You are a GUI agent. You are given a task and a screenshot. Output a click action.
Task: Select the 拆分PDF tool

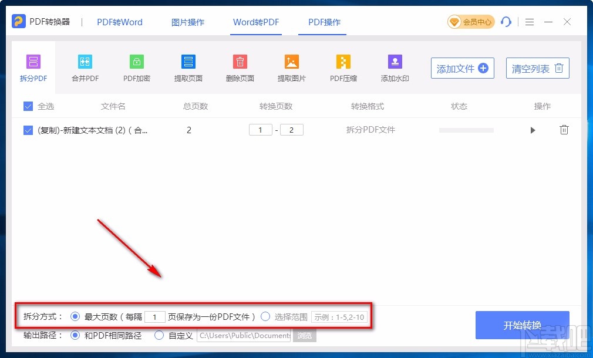coord(33,66)
